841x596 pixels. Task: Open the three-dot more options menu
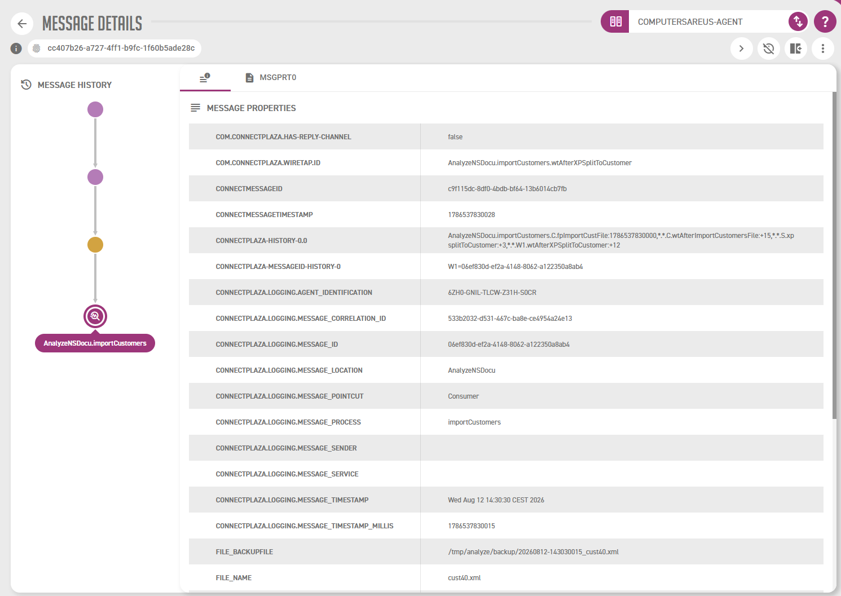point(823,48)
